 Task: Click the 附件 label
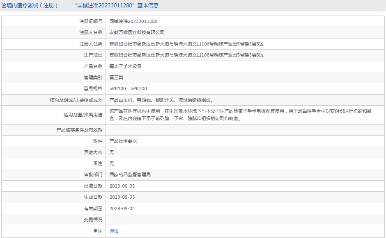coord(98,141)
